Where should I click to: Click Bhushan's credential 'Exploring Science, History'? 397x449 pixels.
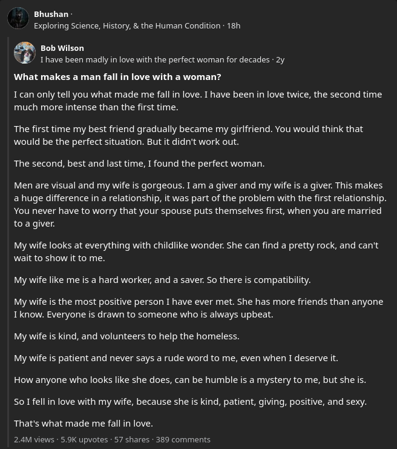127,26
